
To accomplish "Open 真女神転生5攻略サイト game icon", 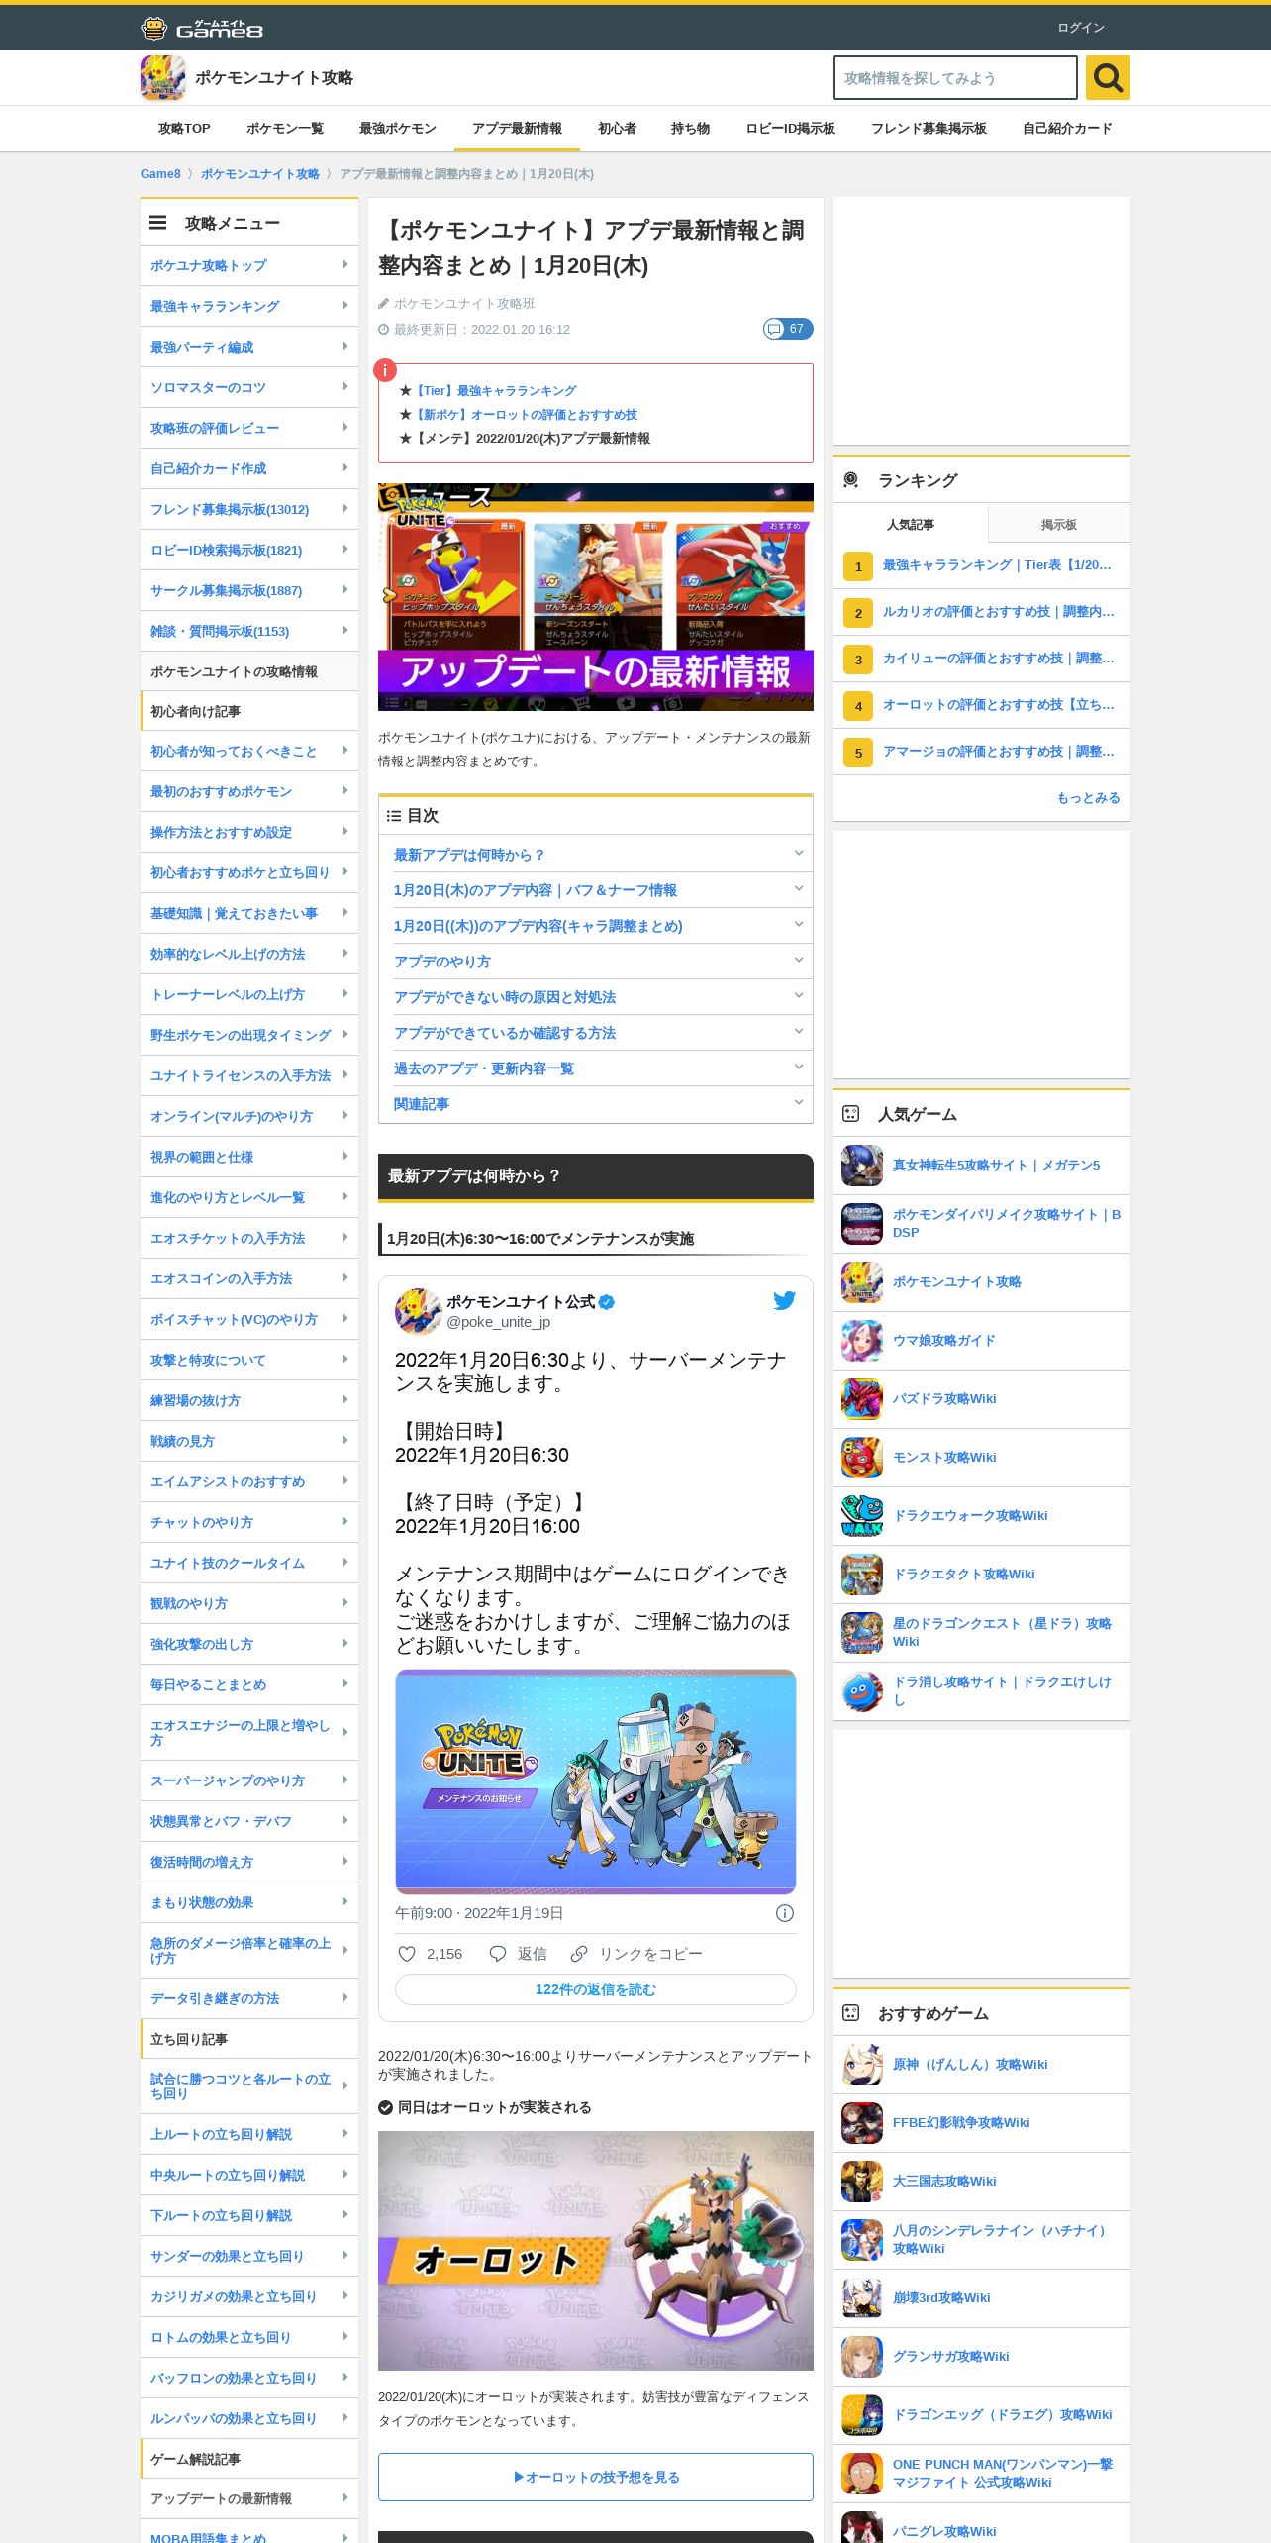I will 862,1166.
